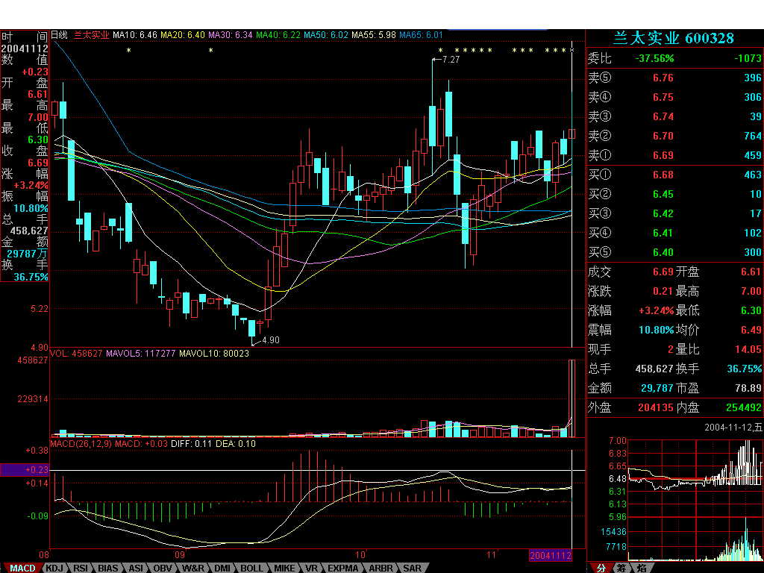The height and width of the screenshot is (573, 764).
Task: Select the OBV indicator tab
Action: click(x=163, y=568)
